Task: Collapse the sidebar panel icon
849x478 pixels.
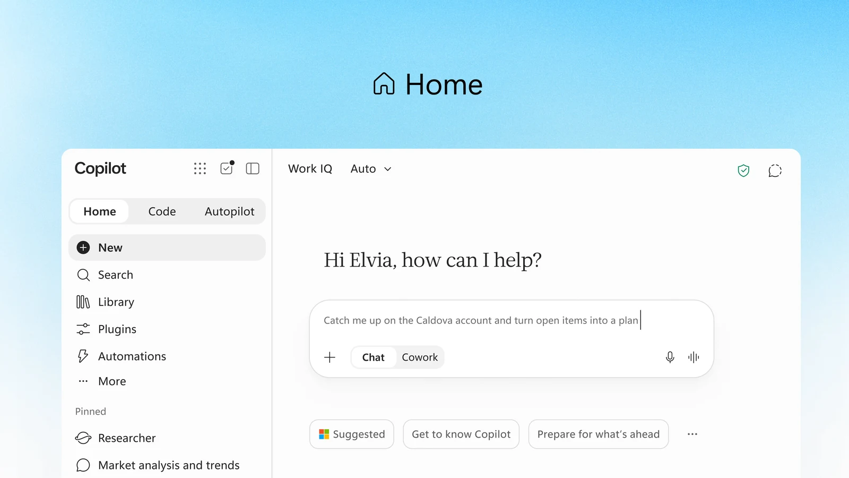Action: point(253,169)
